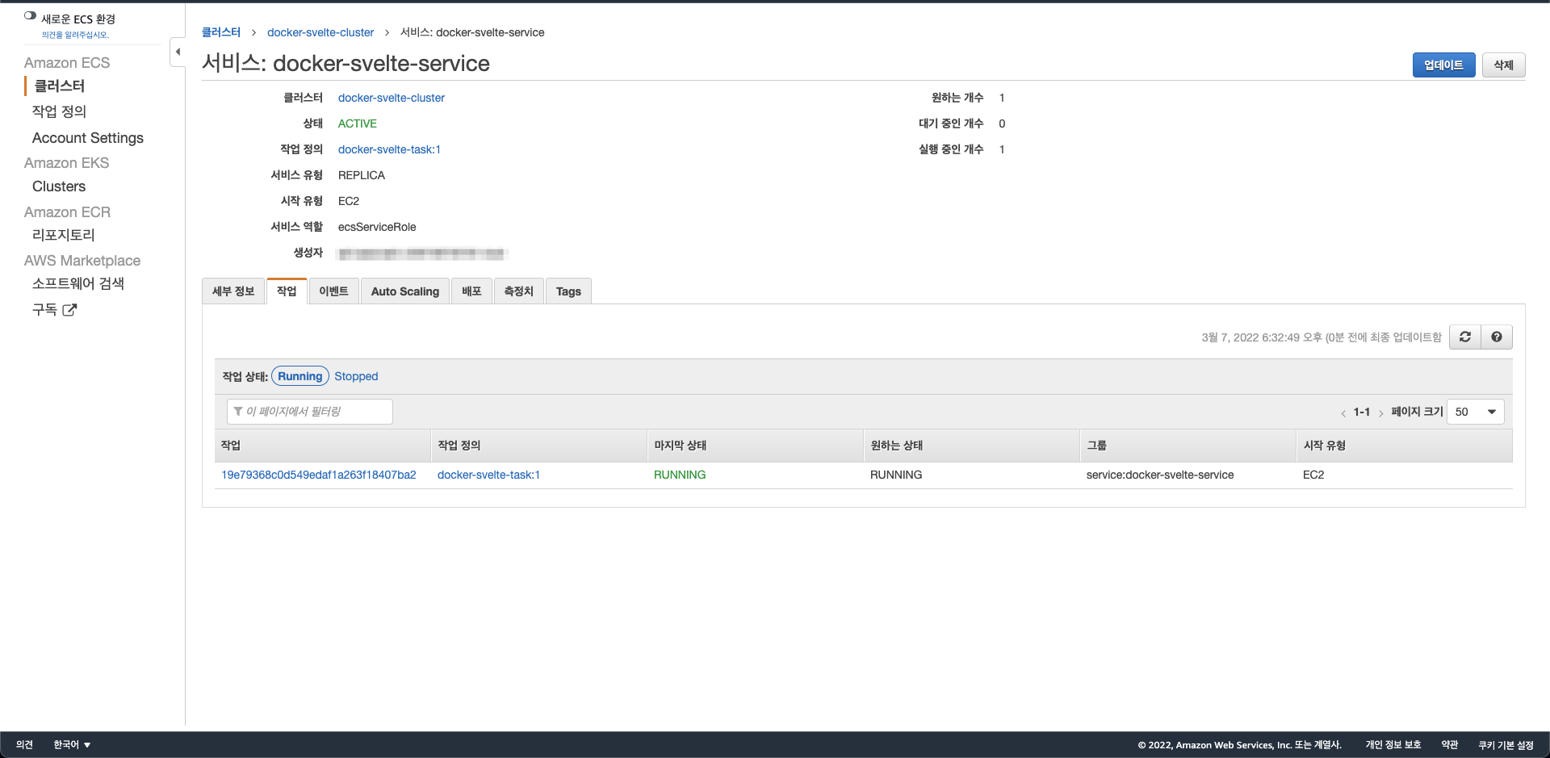Open Clusters under Amazon EKS
Image resolution: width=1550 pixels, height=758 pixels.
point(59,186)
